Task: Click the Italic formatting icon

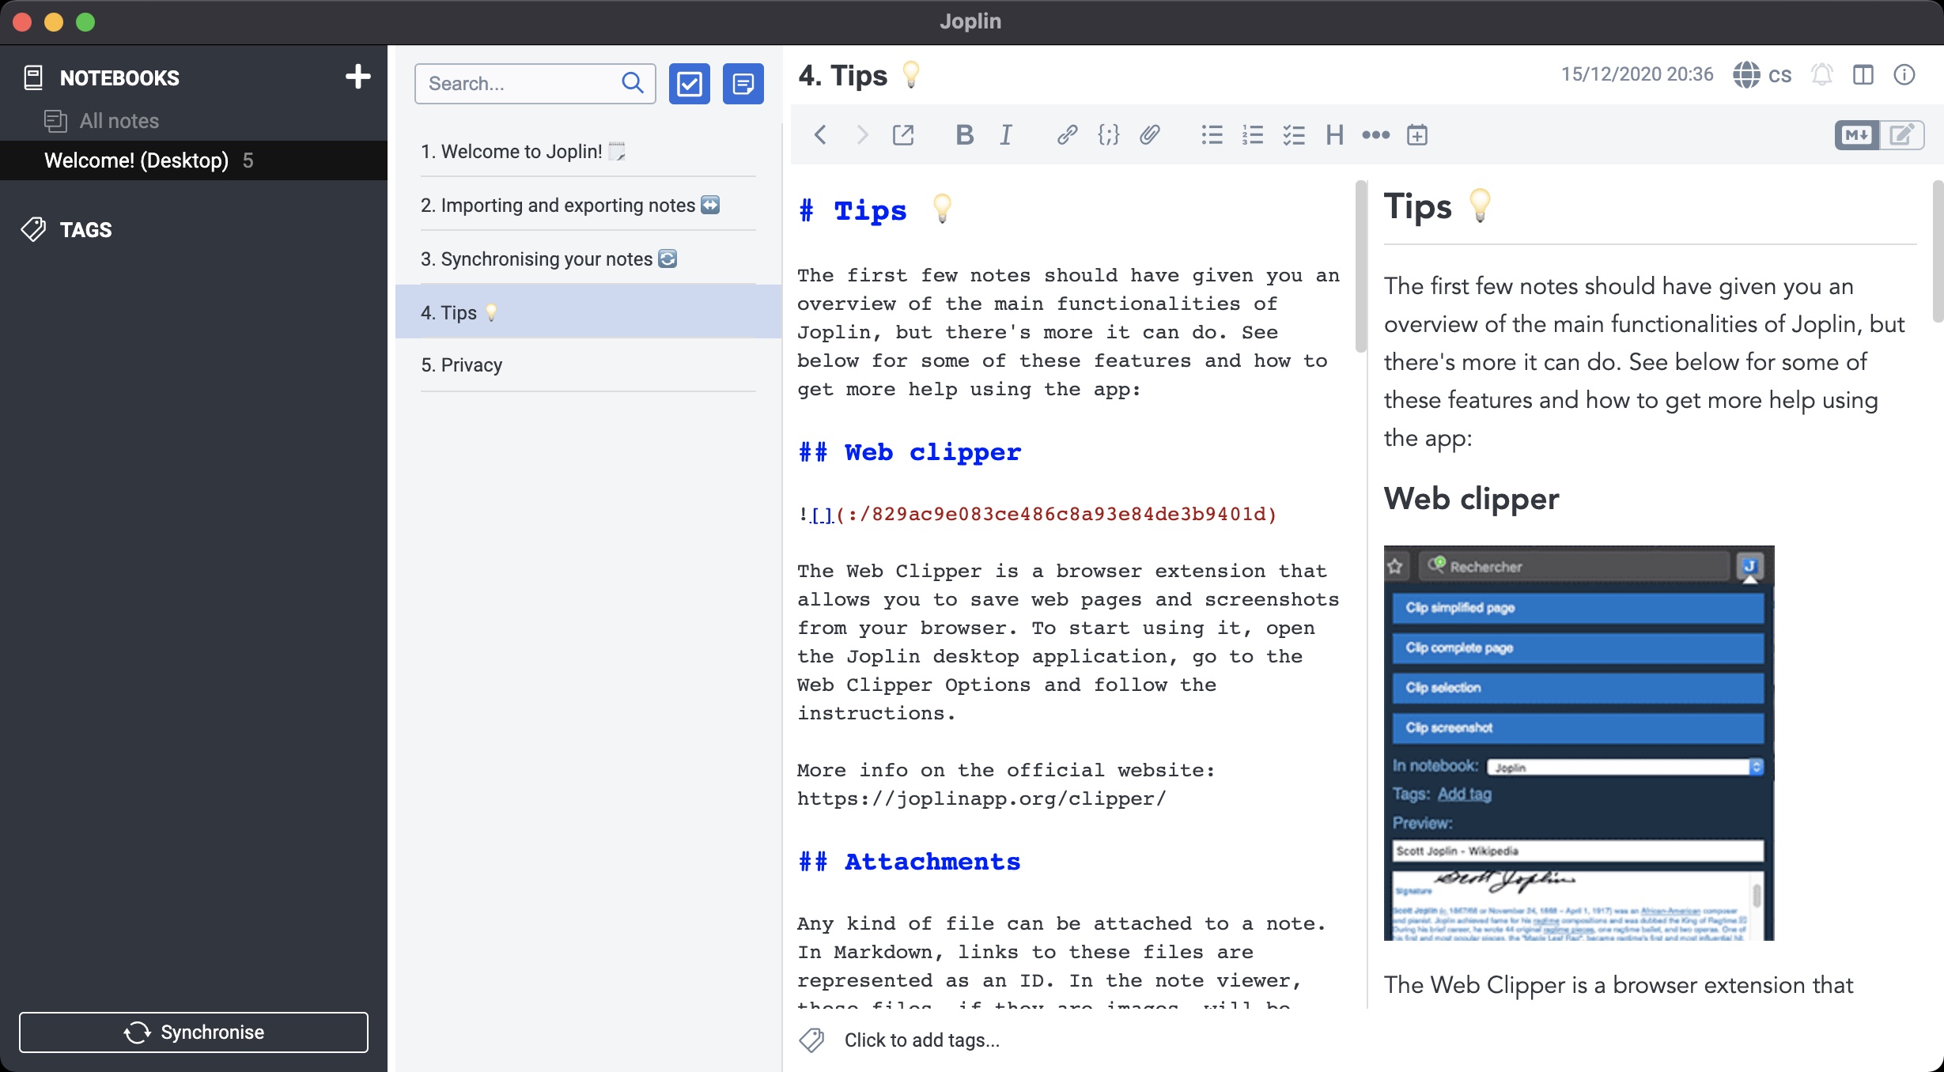Action: point(1005,135)
